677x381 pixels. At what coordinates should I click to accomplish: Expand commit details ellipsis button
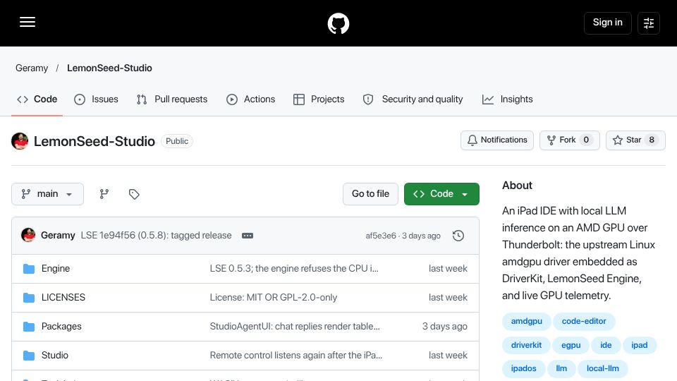coord(248,236)
